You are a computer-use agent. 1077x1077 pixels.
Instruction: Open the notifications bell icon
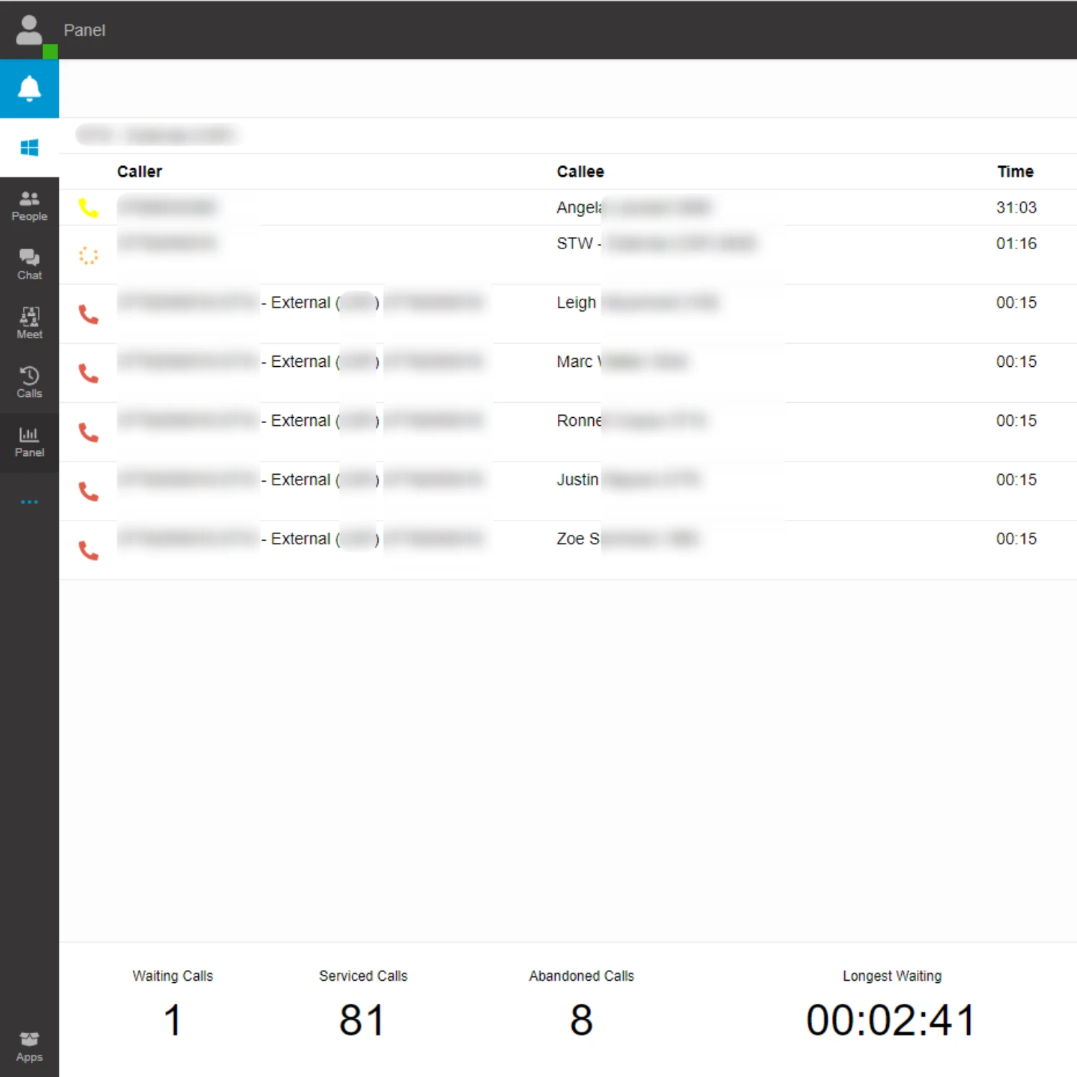(x=29, y=88)
